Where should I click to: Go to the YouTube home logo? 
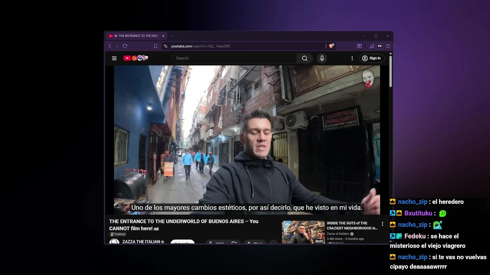[136, 58]
